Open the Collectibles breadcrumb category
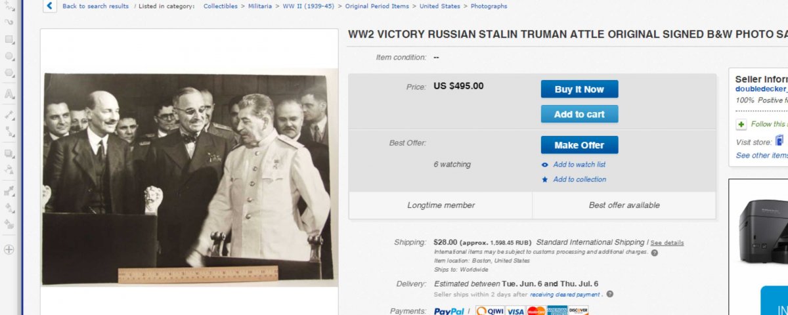 pyautogui.click(x=221, y=6)
